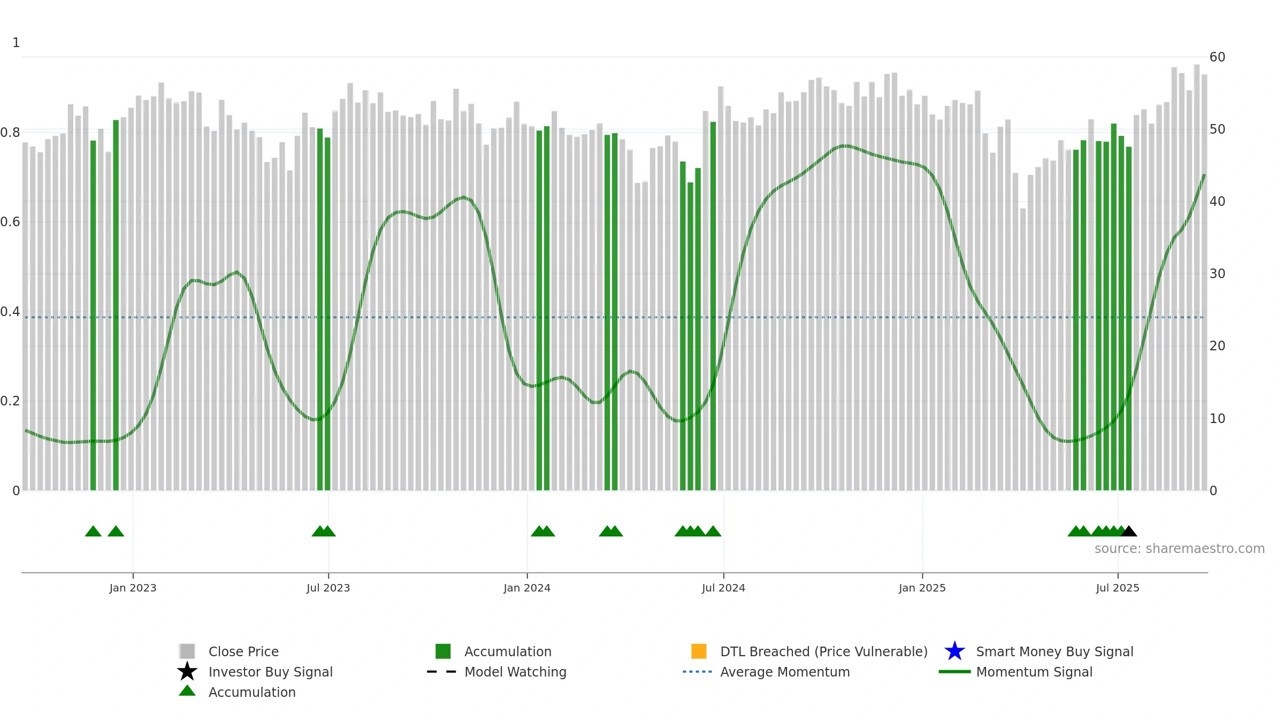Image resolution: width=1284 pixels, height=722 pixels.
Task: Open the sharemaestro.com source text
Action: (x=1180, y=549)
